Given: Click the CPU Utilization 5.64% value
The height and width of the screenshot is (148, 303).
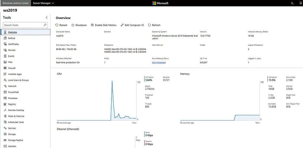Looking at the screenshot, I should (148, 80).
